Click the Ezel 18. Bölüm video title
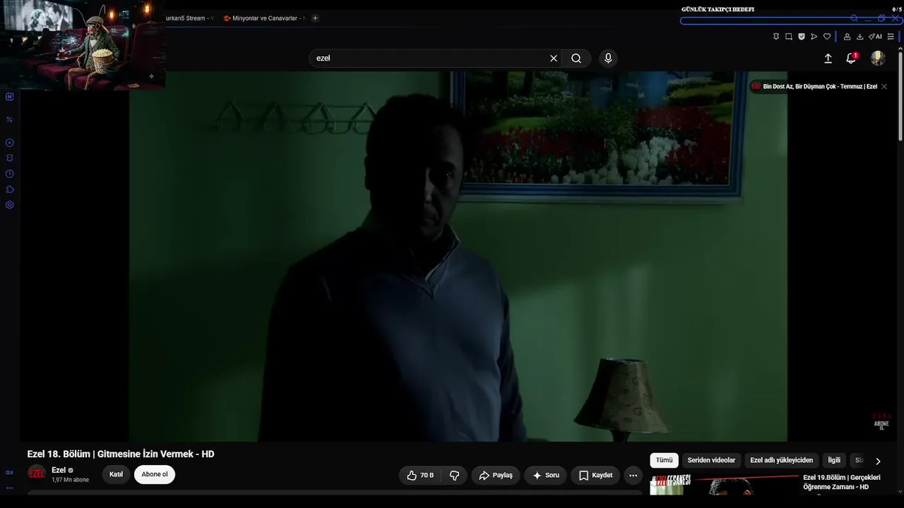 pyautogui.click(x=121, y=454)
